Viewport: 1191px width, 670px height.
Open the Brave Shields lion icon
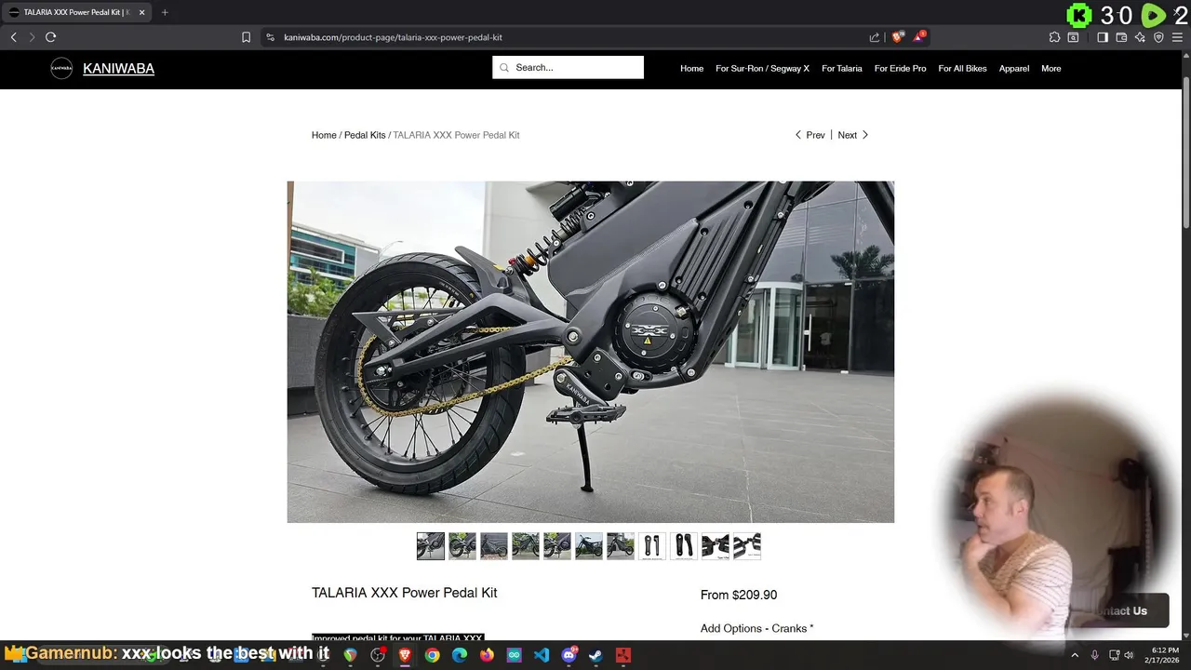[x=897, y=37]
